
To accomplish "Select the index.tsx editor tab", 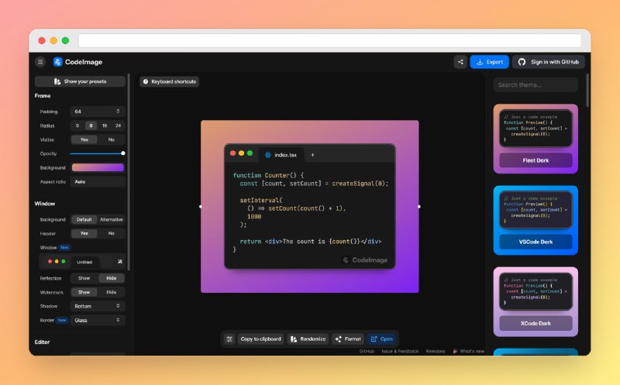I will [x=281, y=155].
